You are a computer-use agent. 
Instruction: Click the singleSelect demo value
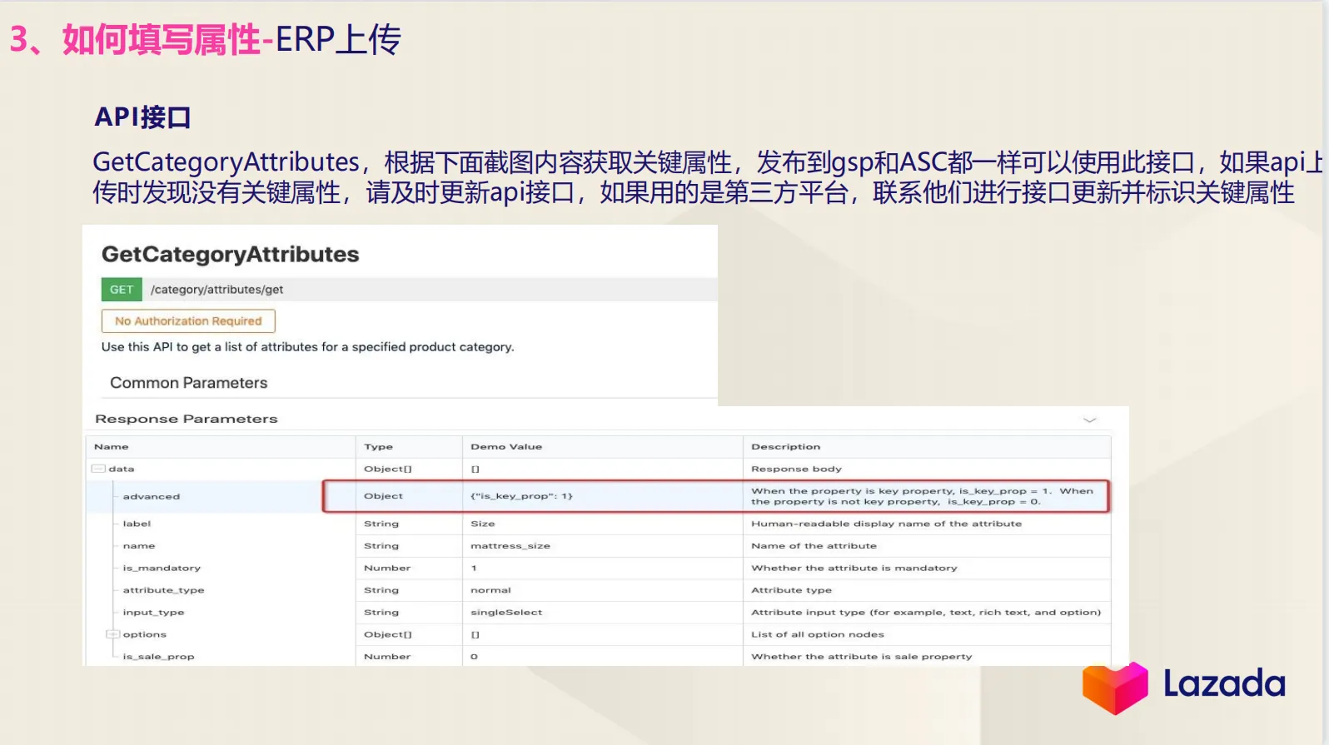[x=506, y=613]
